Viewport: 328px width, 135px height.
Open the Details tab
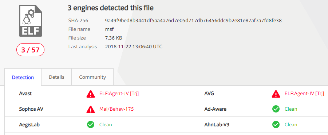pos(56,77)
